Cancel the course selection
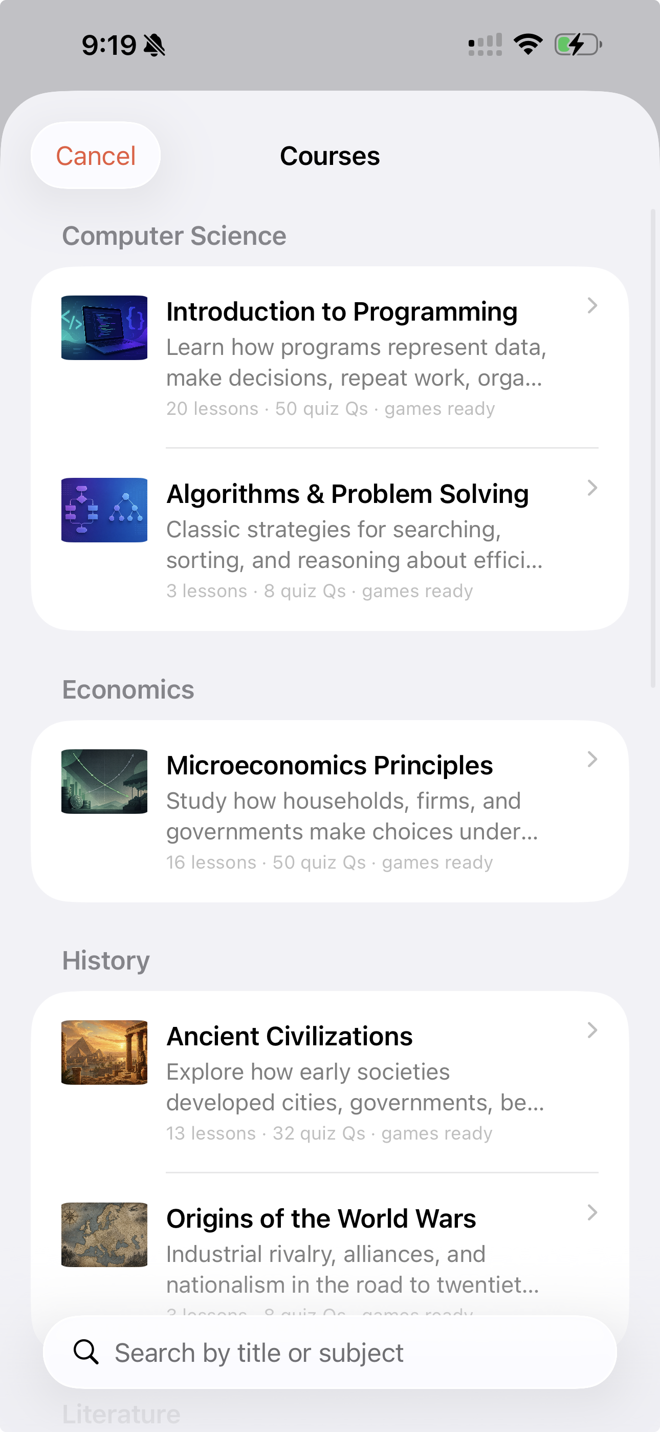 click(96, 156)
